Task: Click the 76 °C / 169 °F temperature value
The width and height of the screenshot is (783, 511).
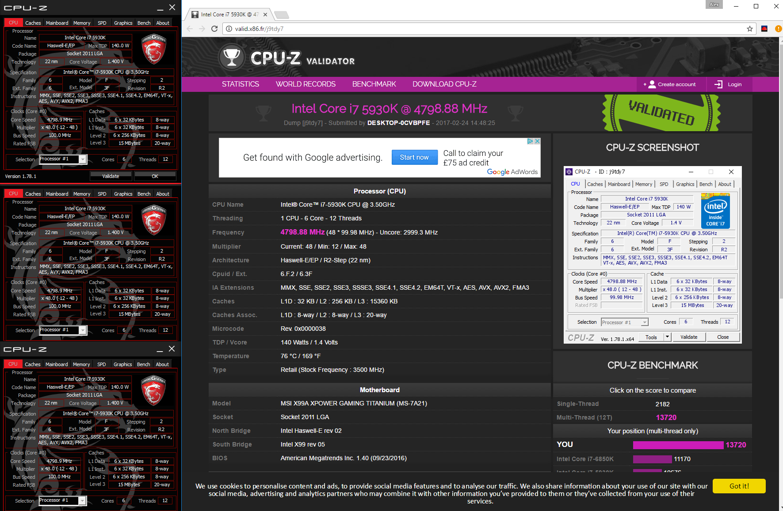Action: coord(301,356)
